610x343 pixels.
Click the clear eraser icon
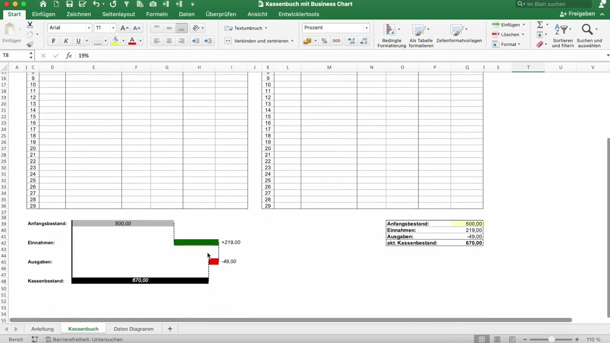[540, 44]
